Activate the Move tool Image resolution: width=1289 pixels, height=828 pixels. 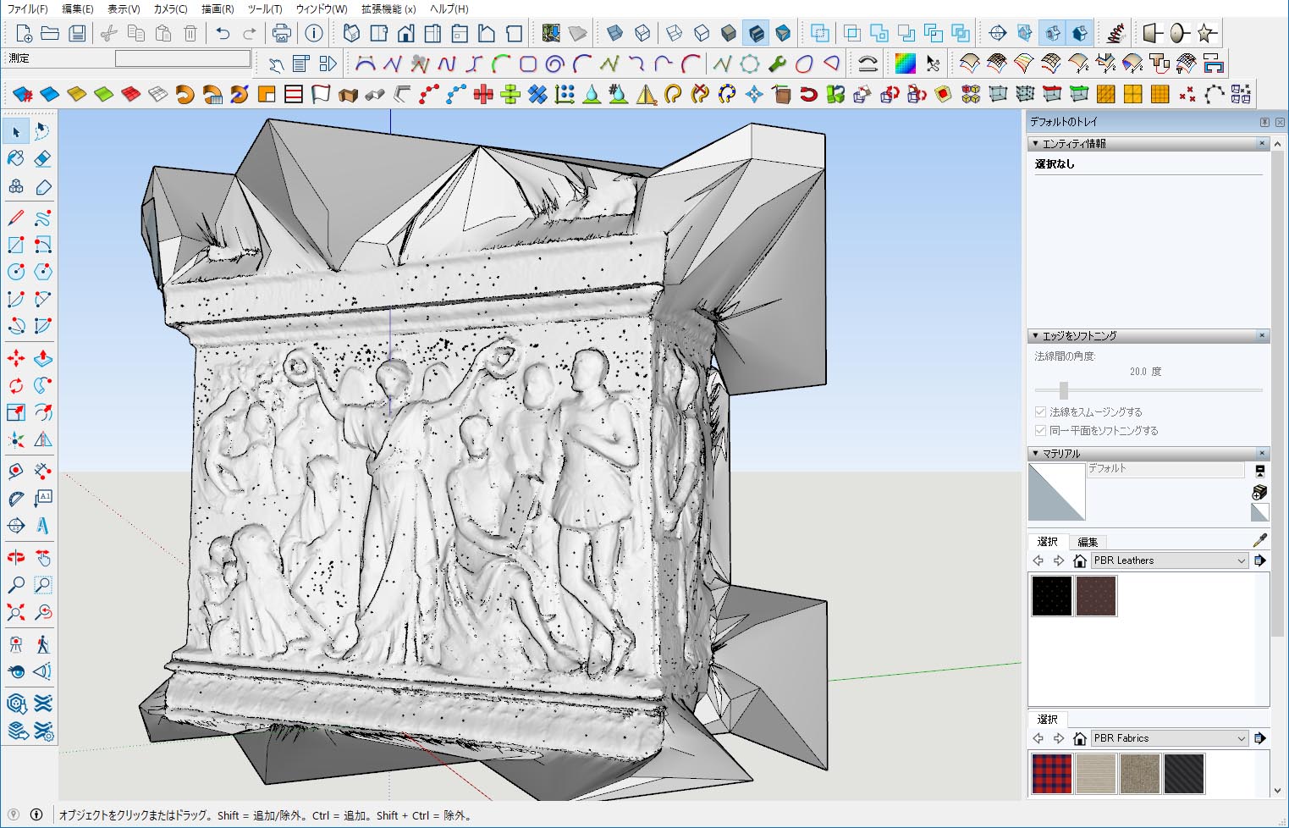[15, 358]
